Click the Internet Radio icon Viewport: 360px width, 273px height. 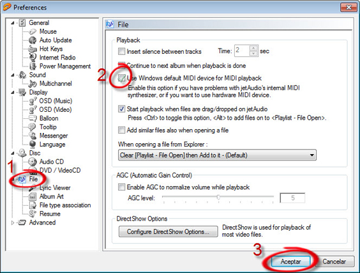[x=33, y=58]
